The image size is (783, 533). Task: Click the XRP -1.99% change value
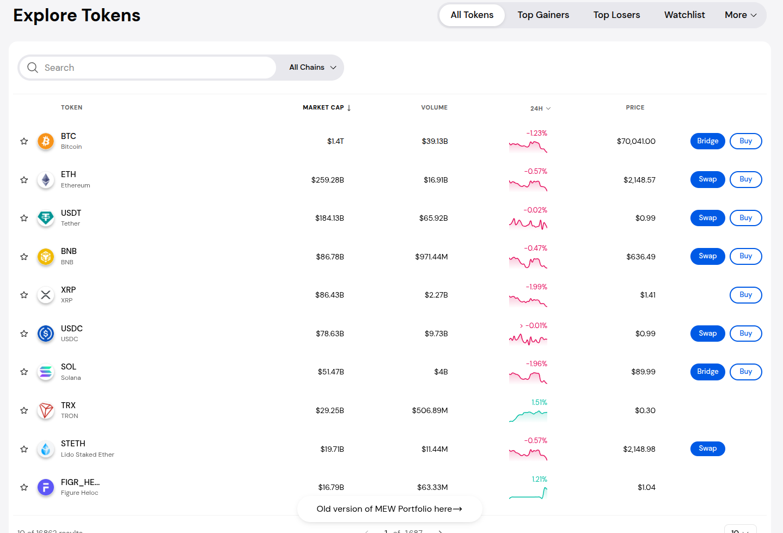tap(536, 287)
